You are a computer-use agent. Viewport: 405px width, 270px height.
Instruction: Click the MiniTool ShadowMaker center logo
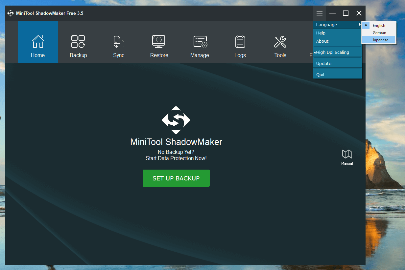click(176, 120)
